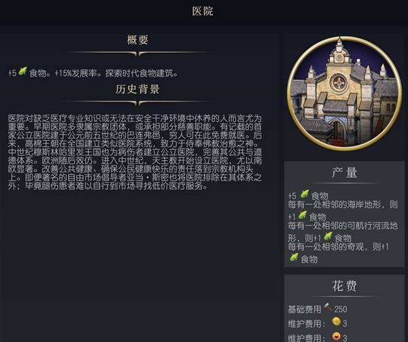
Task: Click the history line beginning 中世纪穆斯林哈里发王国
Action: (x=135, y=152)
